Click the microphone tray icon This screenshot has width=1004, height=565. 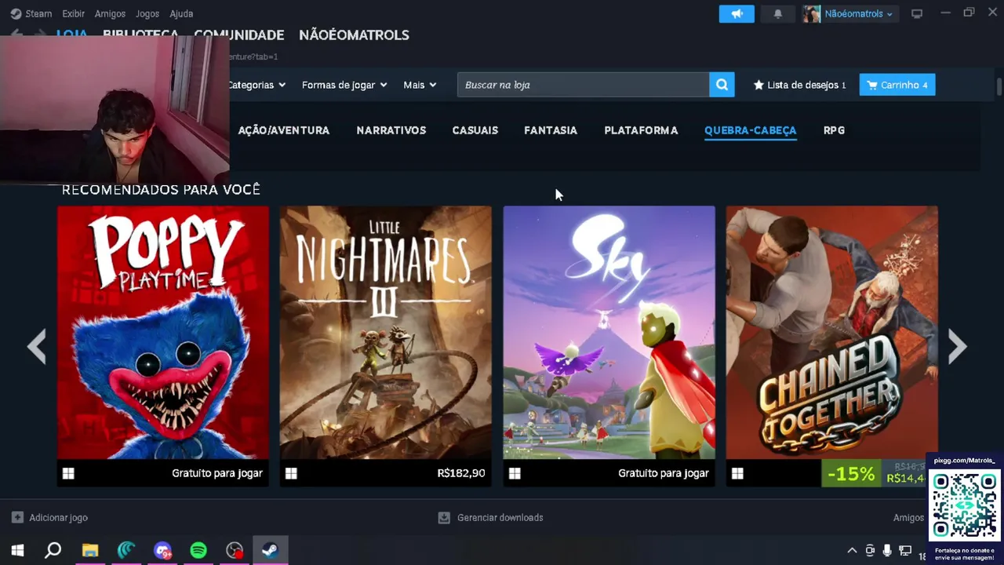(887, 551)
